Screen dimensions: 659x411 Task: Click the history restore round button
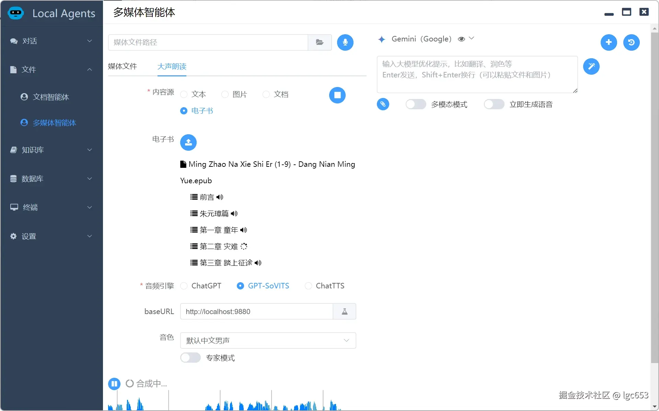[x=631, y=42]
